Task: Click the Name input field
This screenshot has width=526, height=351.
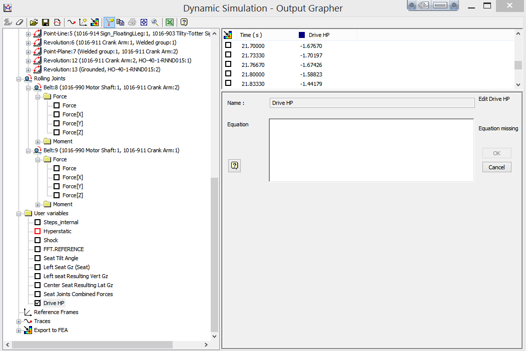Action: pos(372,103)
